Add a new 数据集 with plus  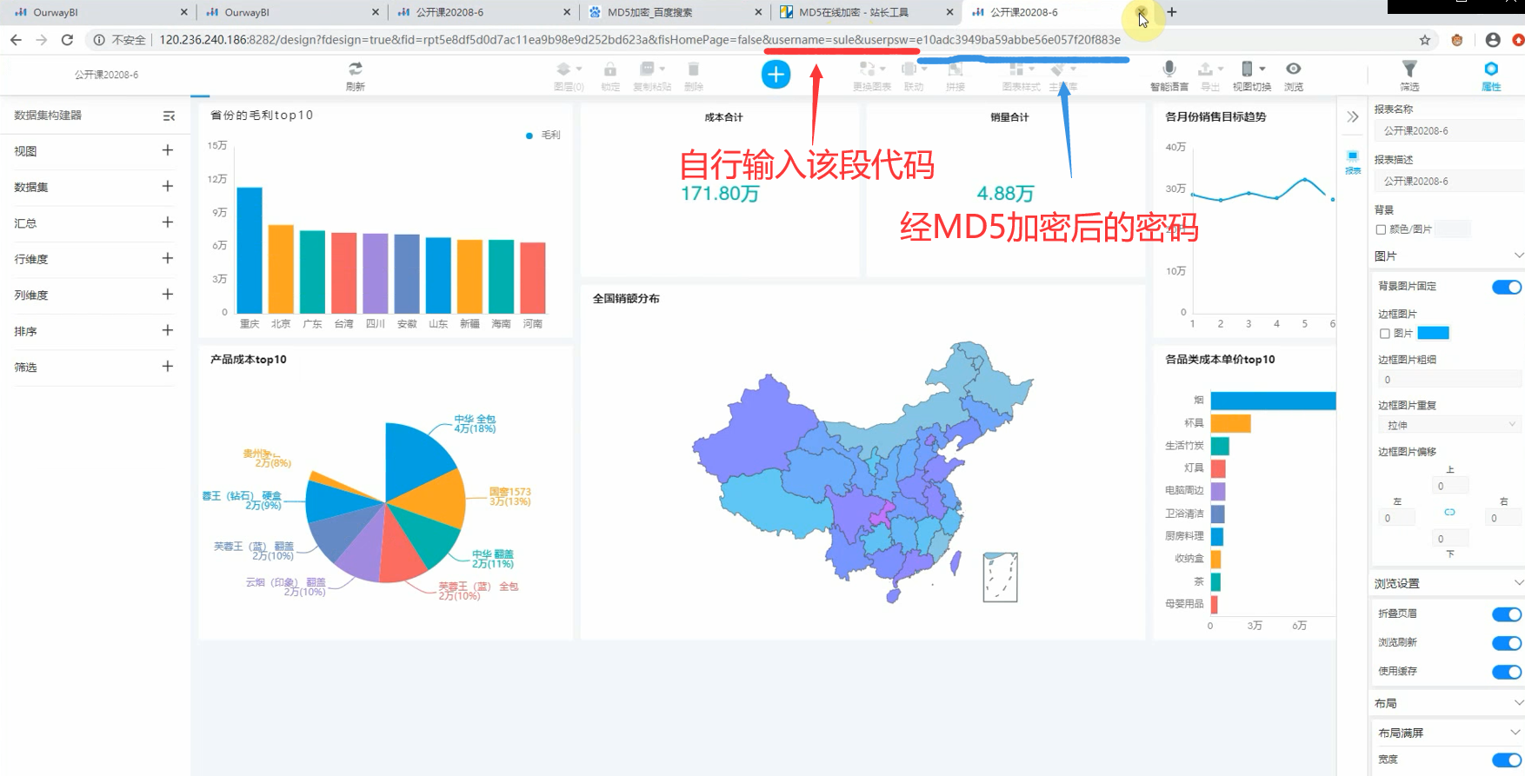[168, 187]
